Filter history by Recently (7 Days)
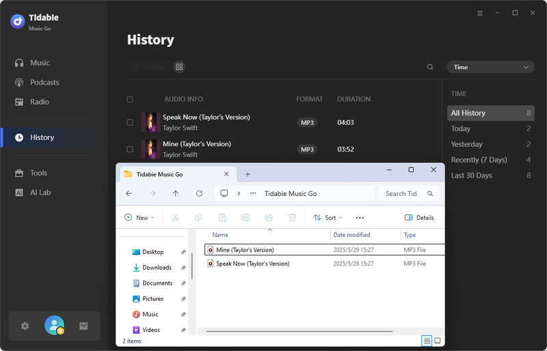The width and height of the screenshot is (547, 351). 490,160
